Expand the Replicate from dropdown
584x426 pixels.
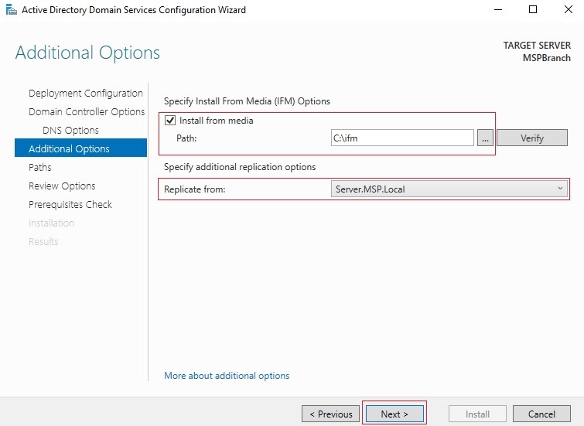tap(449, 189)
